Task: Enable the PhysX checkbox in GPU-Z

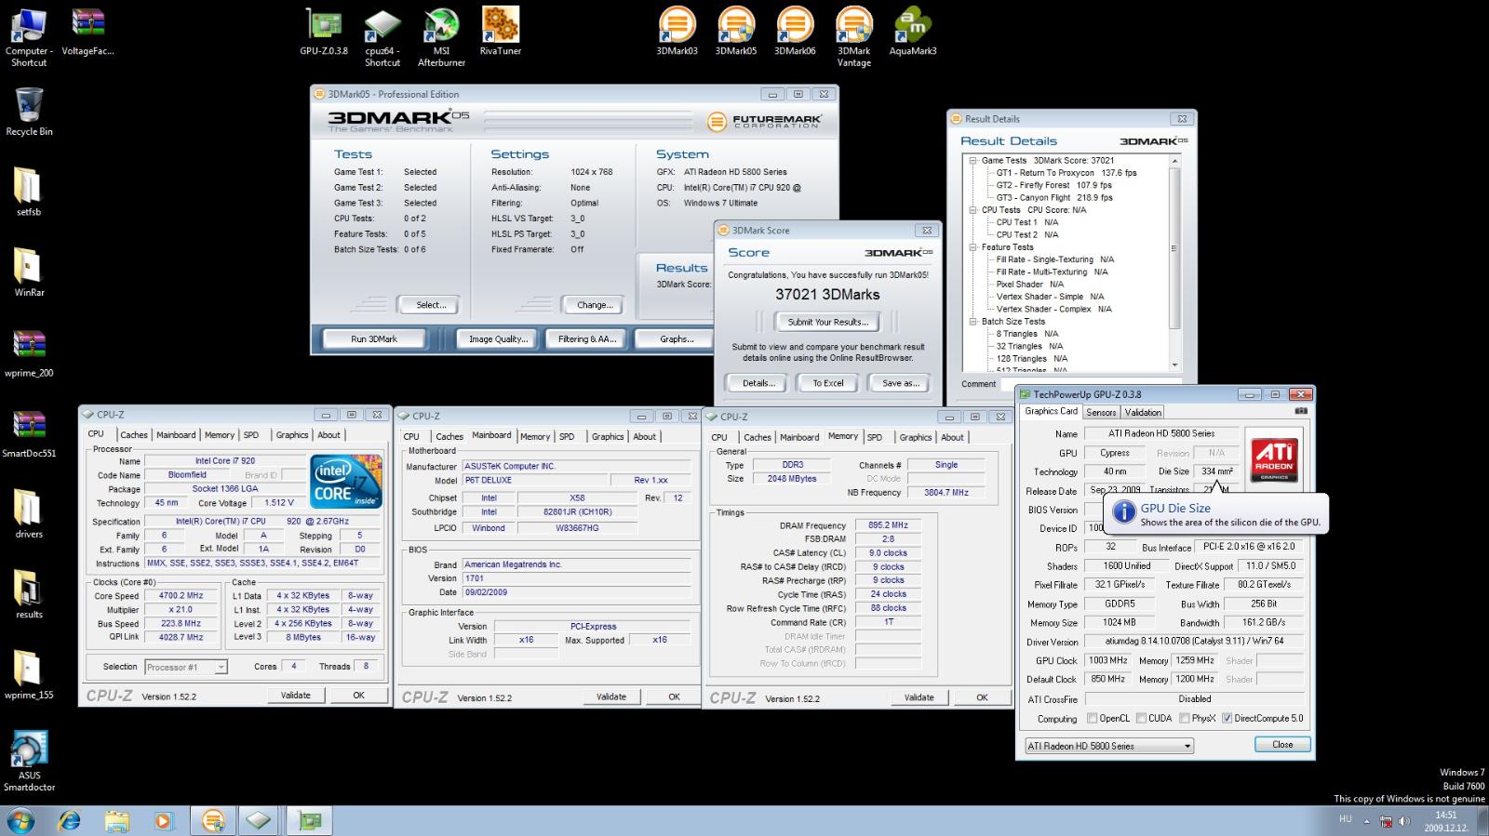Action: pyautogui.click(x=1184, y=718)
